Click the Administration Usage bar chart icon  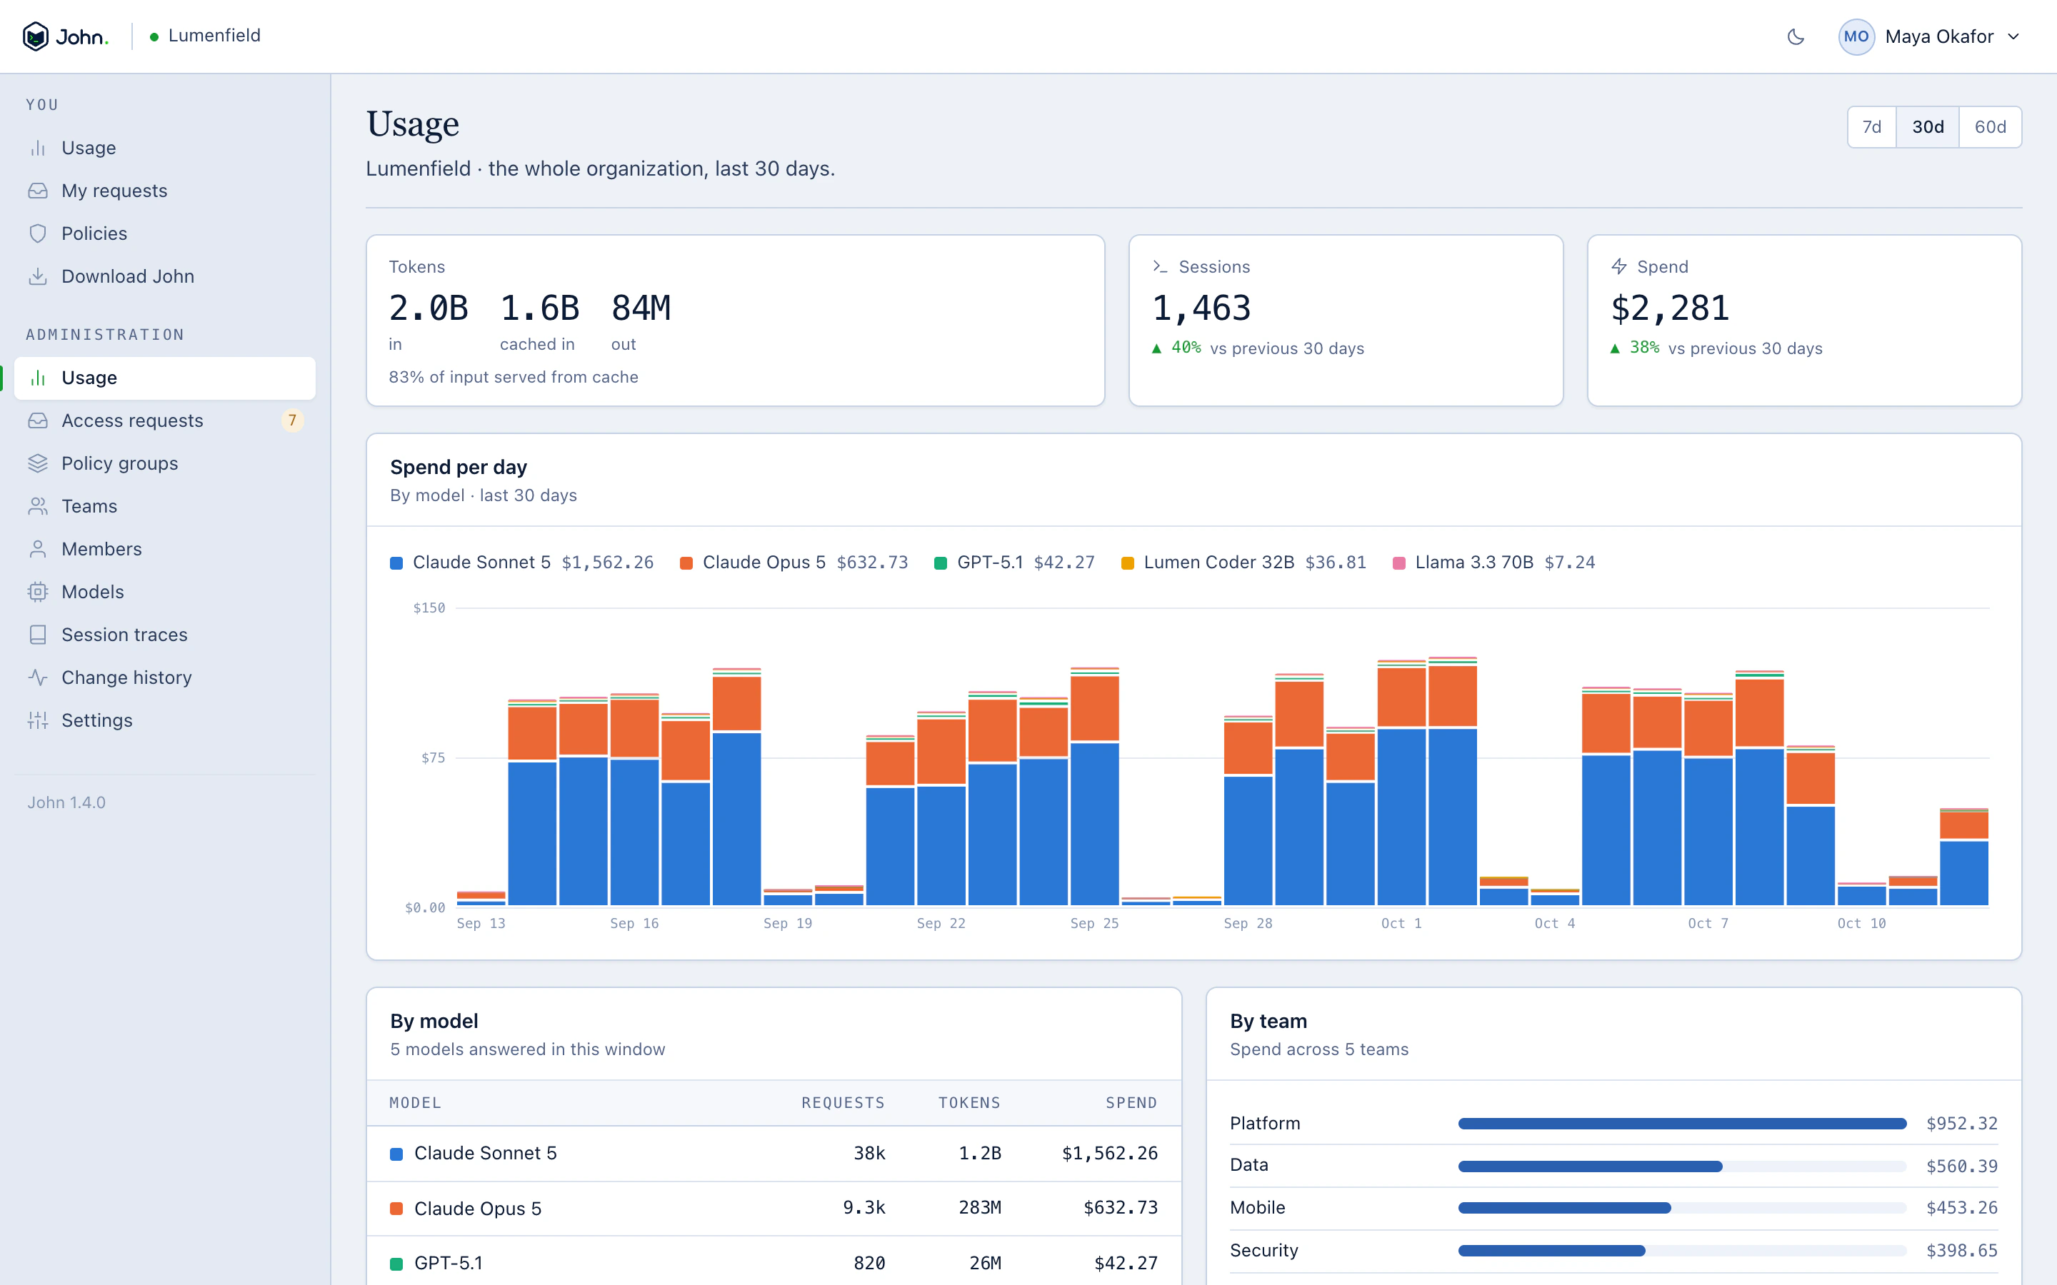(x=37, y=378)
